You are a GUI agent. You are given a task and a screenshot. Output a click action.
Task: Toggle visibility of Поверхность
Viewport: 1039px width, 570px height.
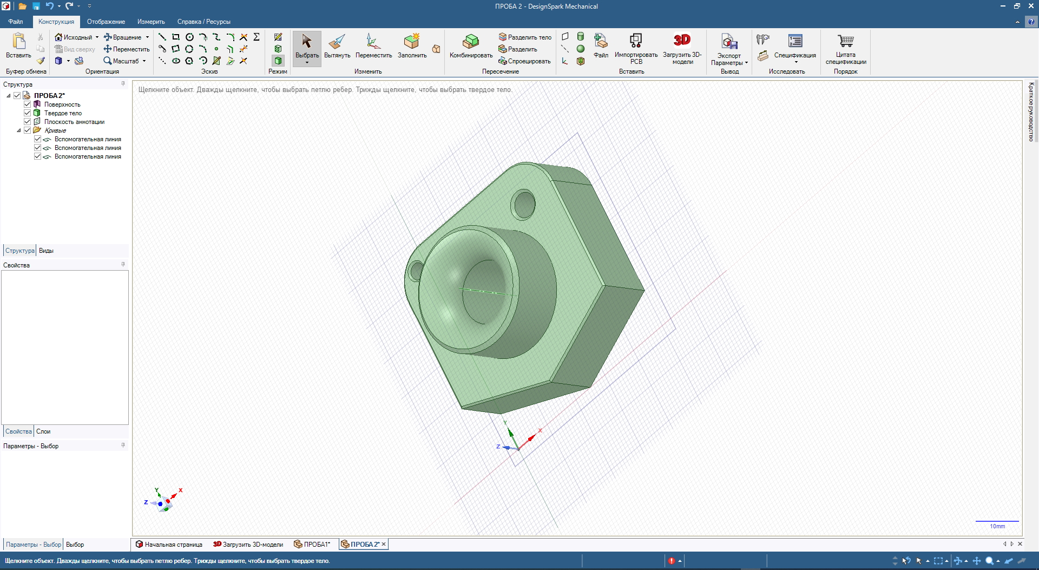pyautogui.click(x=28, y=104)
